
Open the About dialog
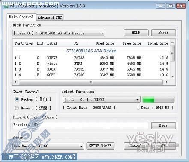pyautogui.click(x=163, y=33)
